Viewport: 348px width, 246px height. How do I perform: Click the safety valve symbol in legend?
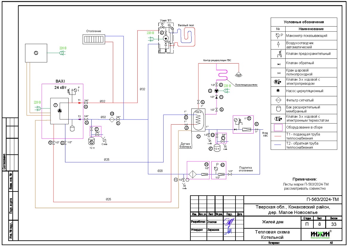pyautogui.click(x=278, y=54)
